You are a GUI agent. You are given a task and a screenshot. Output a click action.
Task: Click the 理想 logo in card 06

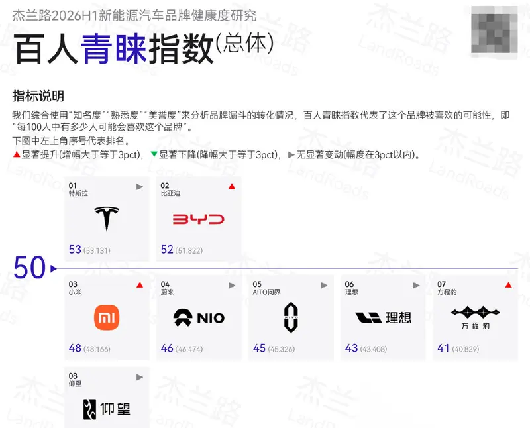pos(383,317)
